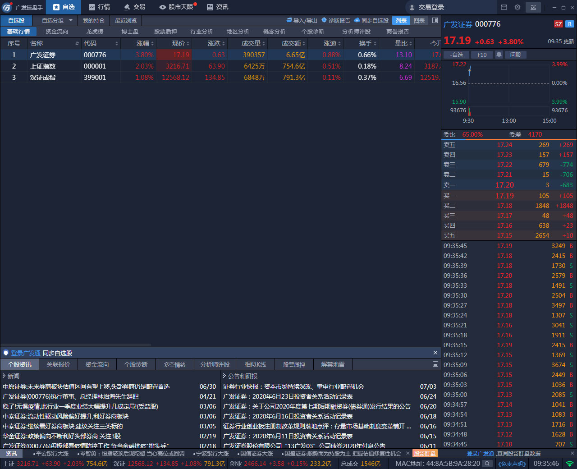Click the 资讯 ticker label at bottom
Screen dimensions: 577x469
coord(11,453)
